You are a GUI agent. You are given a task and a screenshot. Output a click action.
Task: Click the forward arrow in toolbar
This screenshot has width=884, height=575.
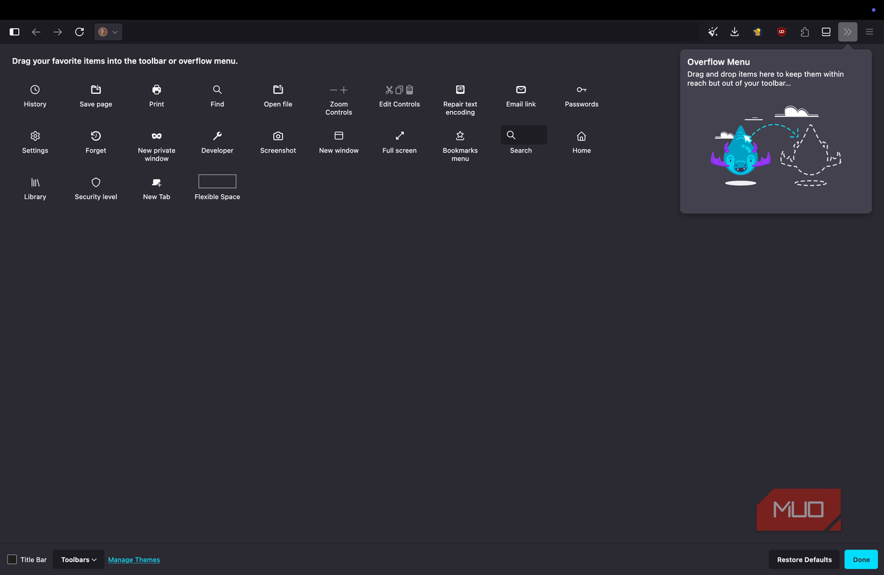point(58,32)
